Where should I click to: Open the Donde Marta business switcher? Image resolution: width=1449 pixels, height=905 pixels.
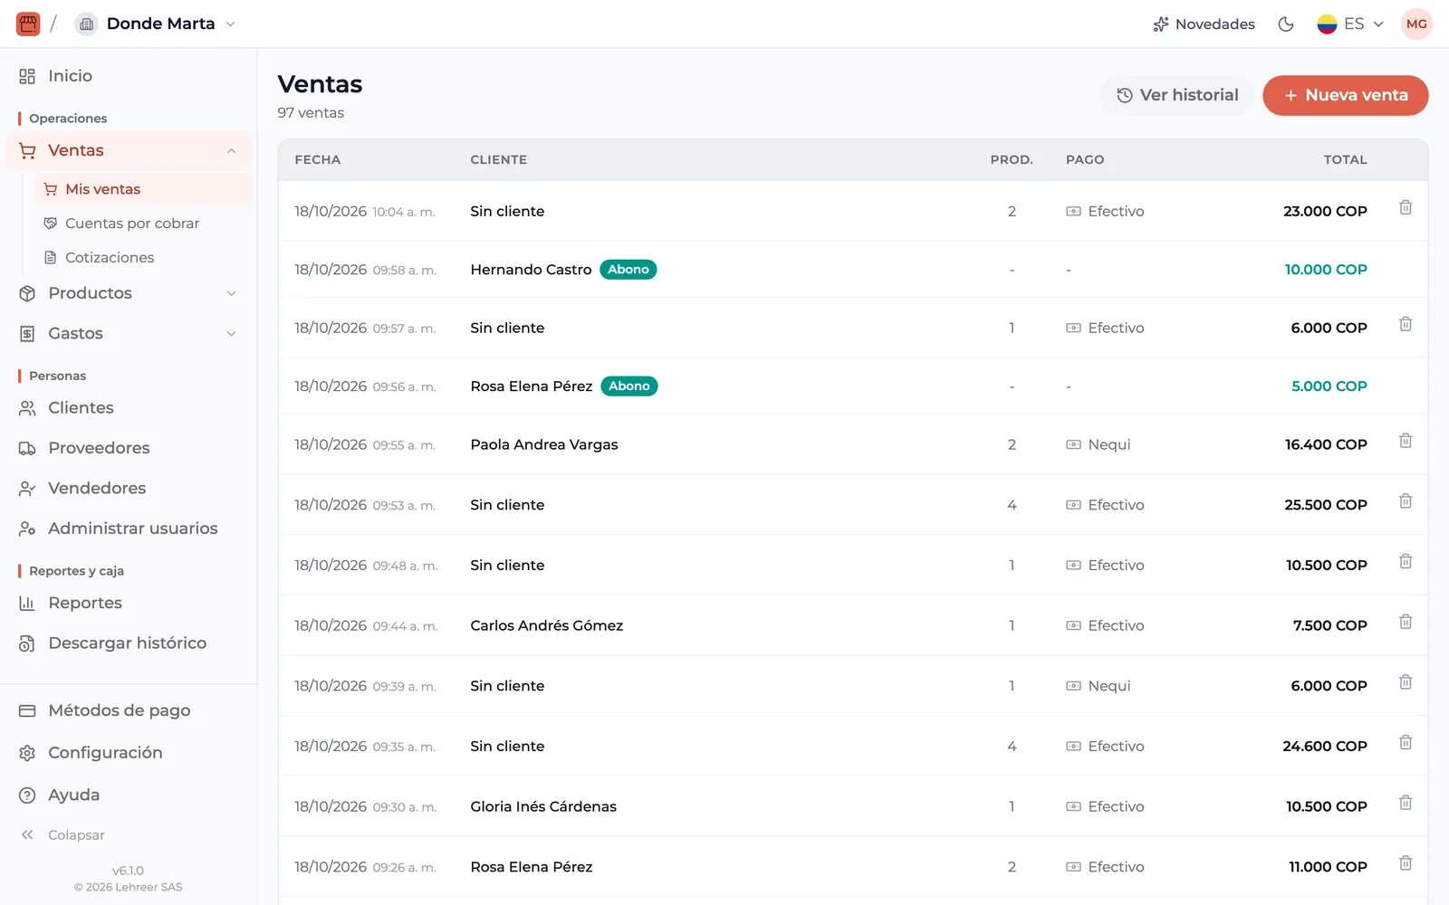(x=157, y=24)
